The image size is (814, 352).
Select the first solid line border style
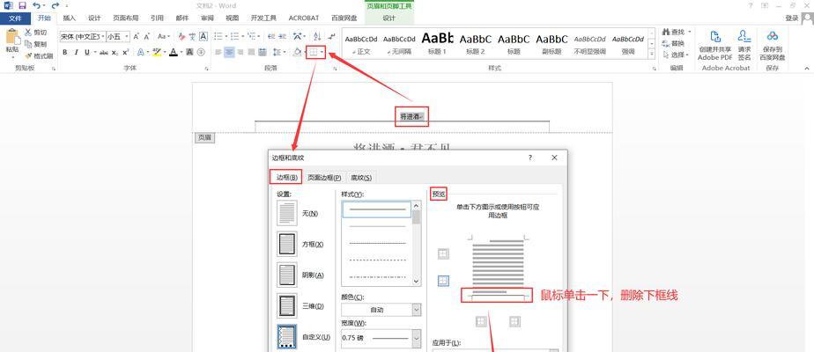[377, 209]
